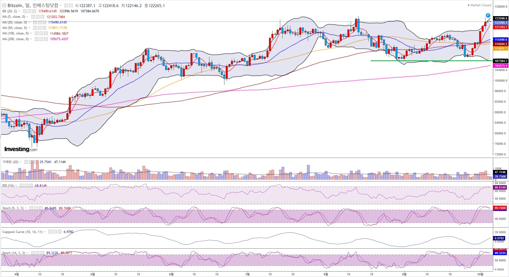Toggle eye icon for MA (200, close, 0)
Screen dimensions: 509x277
[37, 39]
